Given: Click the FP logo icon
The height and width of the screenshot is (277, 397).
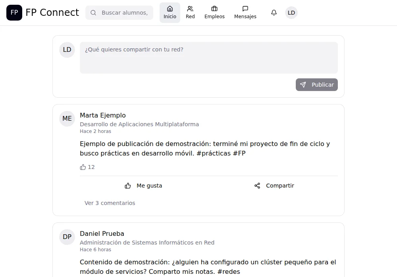Looking at the screenshot, I should pyautogui.click(x=14, y=13).
